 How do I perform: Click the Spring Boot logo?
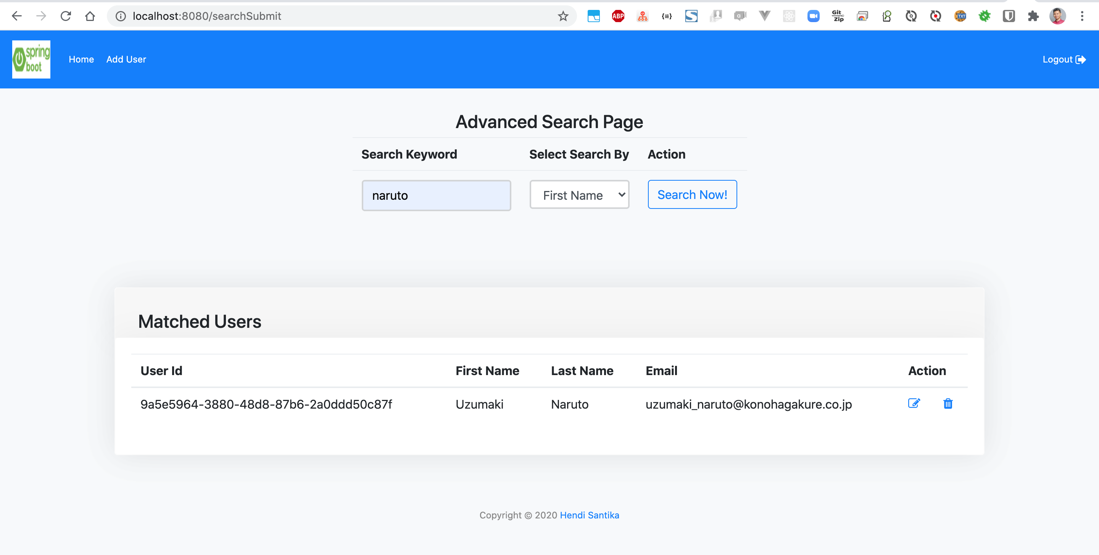pos(31,59)
